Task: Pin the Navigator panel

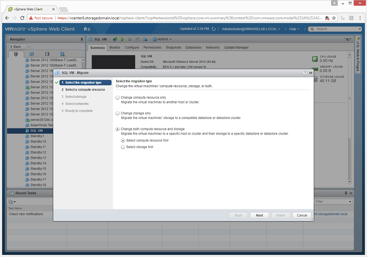Action: click(x=82, y=39)
